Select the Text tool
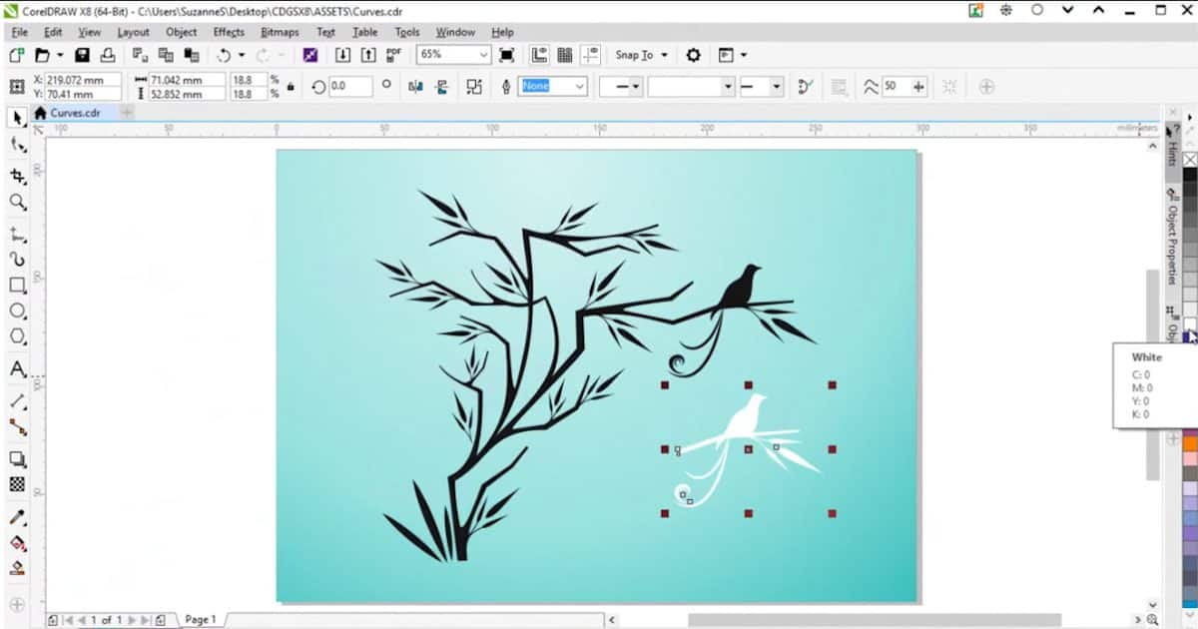Screen dimensions: 1198x629 17,369
